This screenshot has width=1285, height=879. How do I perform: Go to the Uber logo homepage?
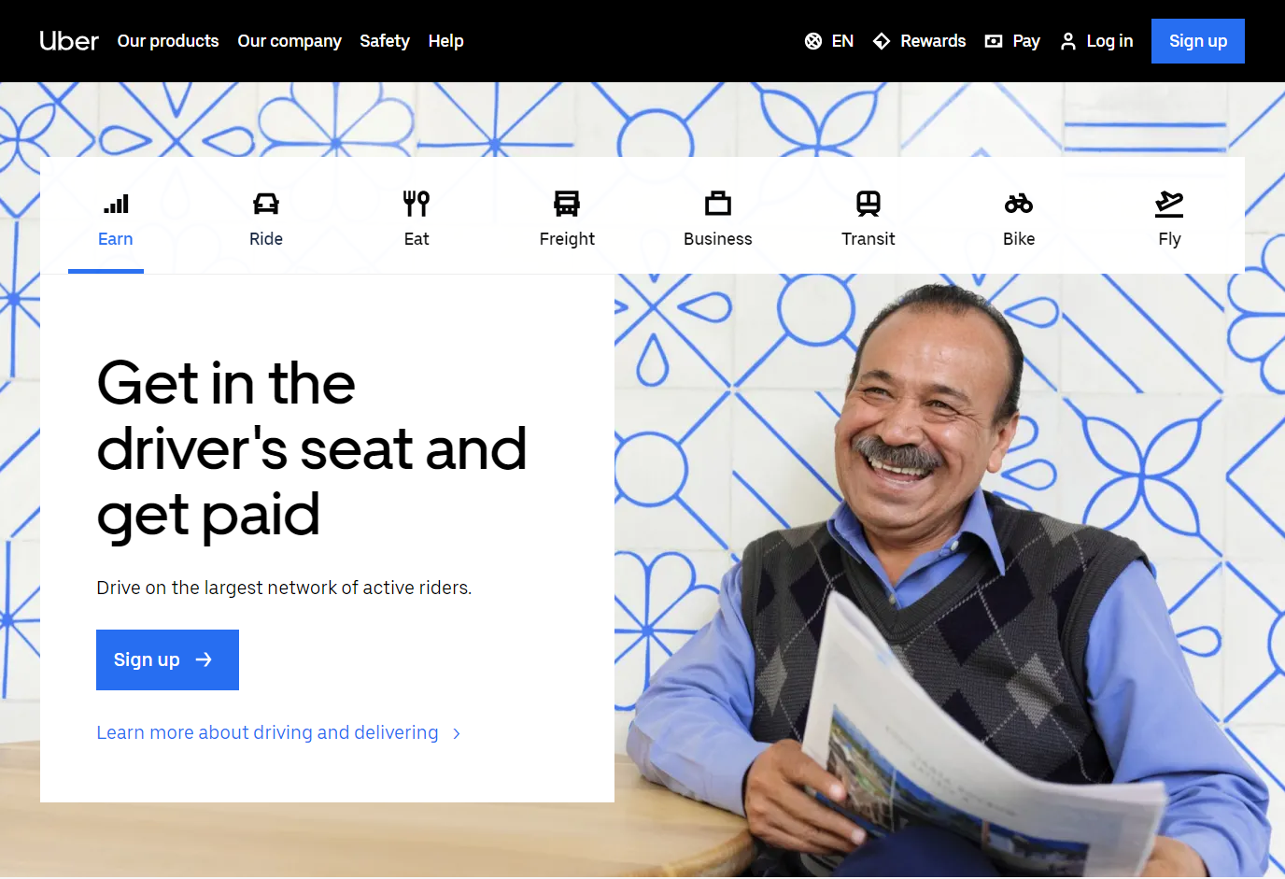tap(69, 41)
